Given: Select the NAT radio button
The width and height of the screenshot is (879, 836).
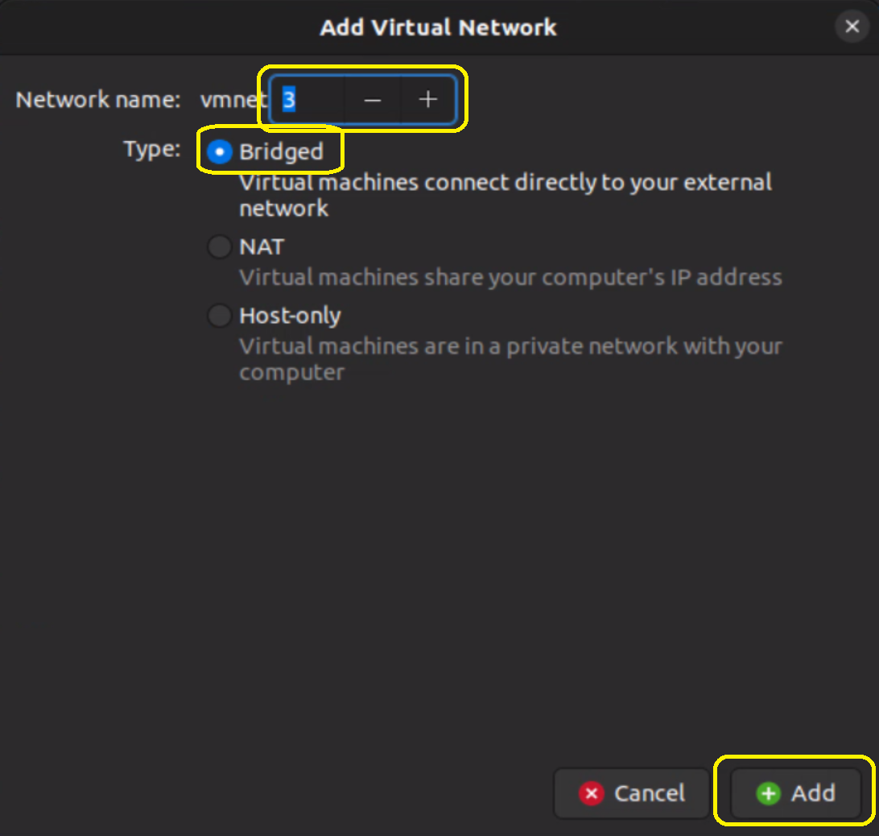Looking at the screenshot, I should click(219, 247).
